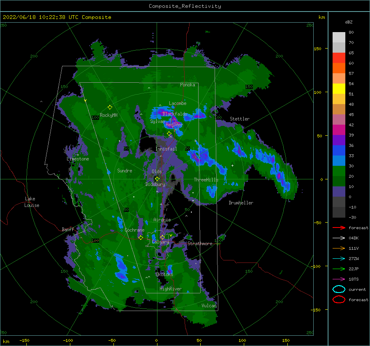Pick the dark orange 57–60 dBZ swatch
Viewport: 370px width, 346px height.
click(x=339, y=68)
